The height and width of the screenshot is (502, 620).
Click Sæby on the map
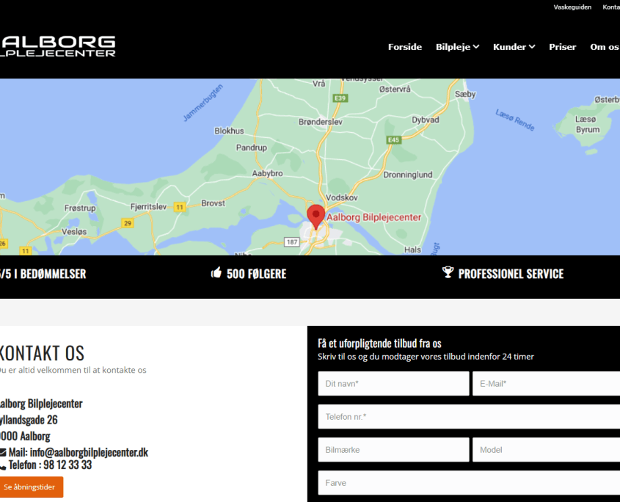(465, 94)
